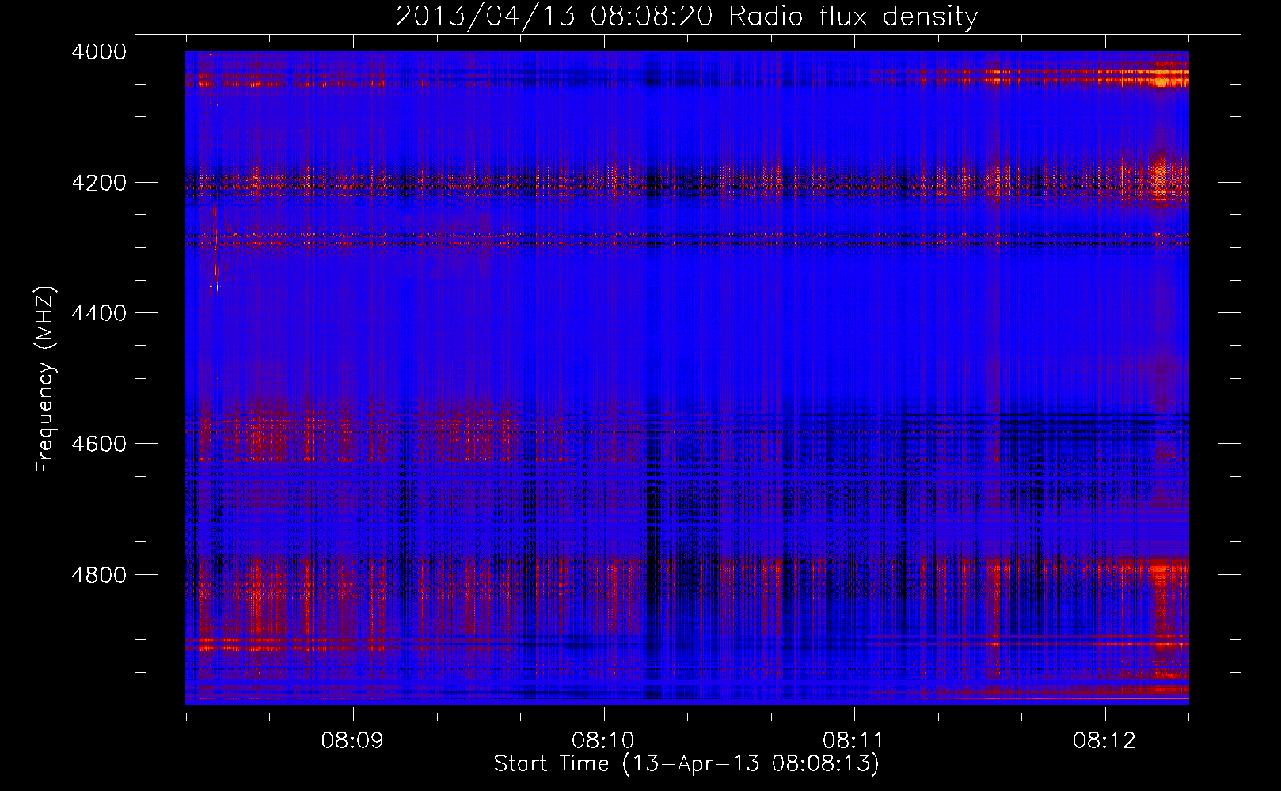Viewport: 1281px width, 791px height.
Task: Click the "Frequency (MHZ)" axis title
Action: [x=46, y=380]
